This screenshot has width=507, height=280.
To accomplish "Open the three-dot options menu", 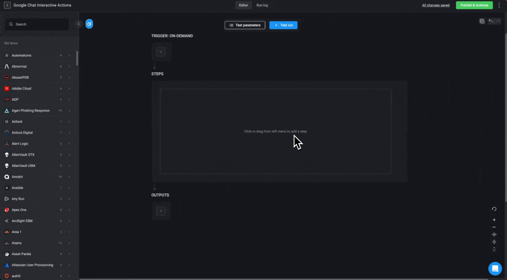I will 499,5.
